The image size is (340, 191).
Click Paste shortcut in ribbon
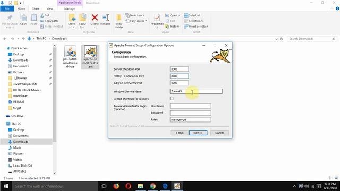tap(52, 27)
